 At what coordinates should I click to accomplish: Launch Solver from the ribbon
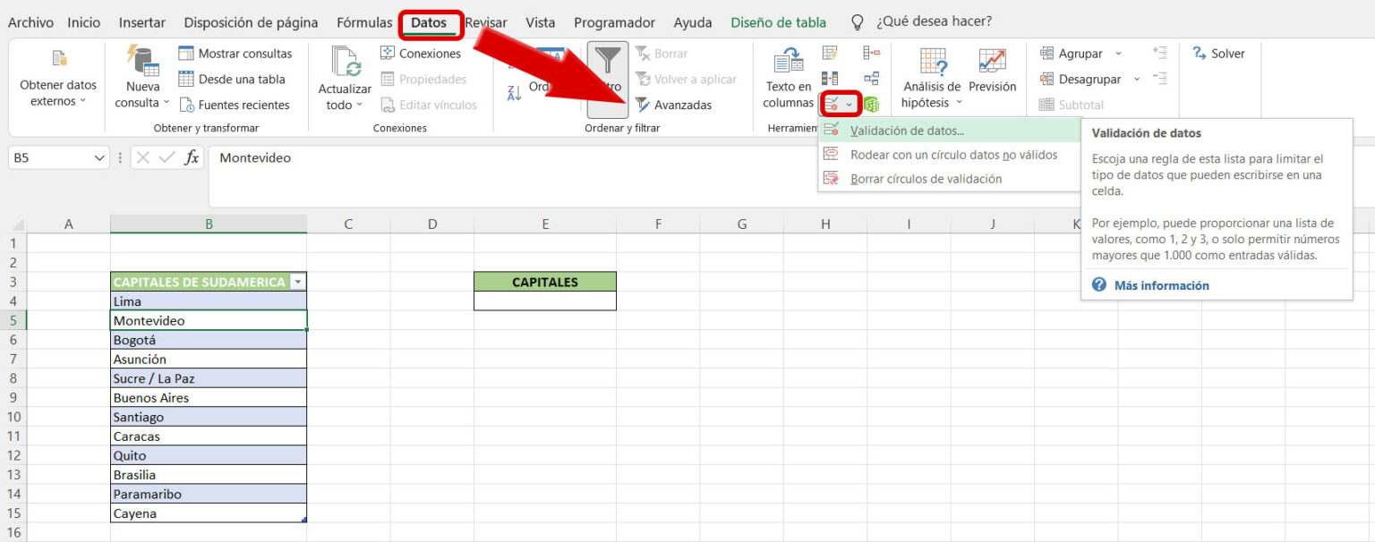pos(1220,54)
